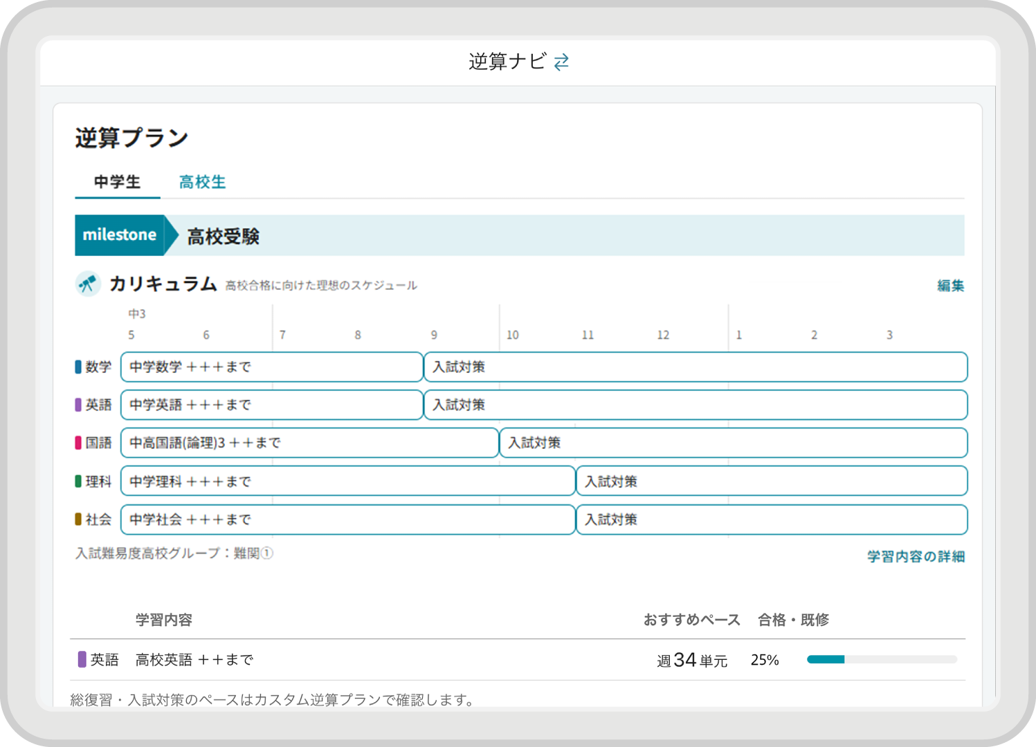Click the 高校英語 ++まで learning content row
Screen dimensions: 1036x747
194,660
